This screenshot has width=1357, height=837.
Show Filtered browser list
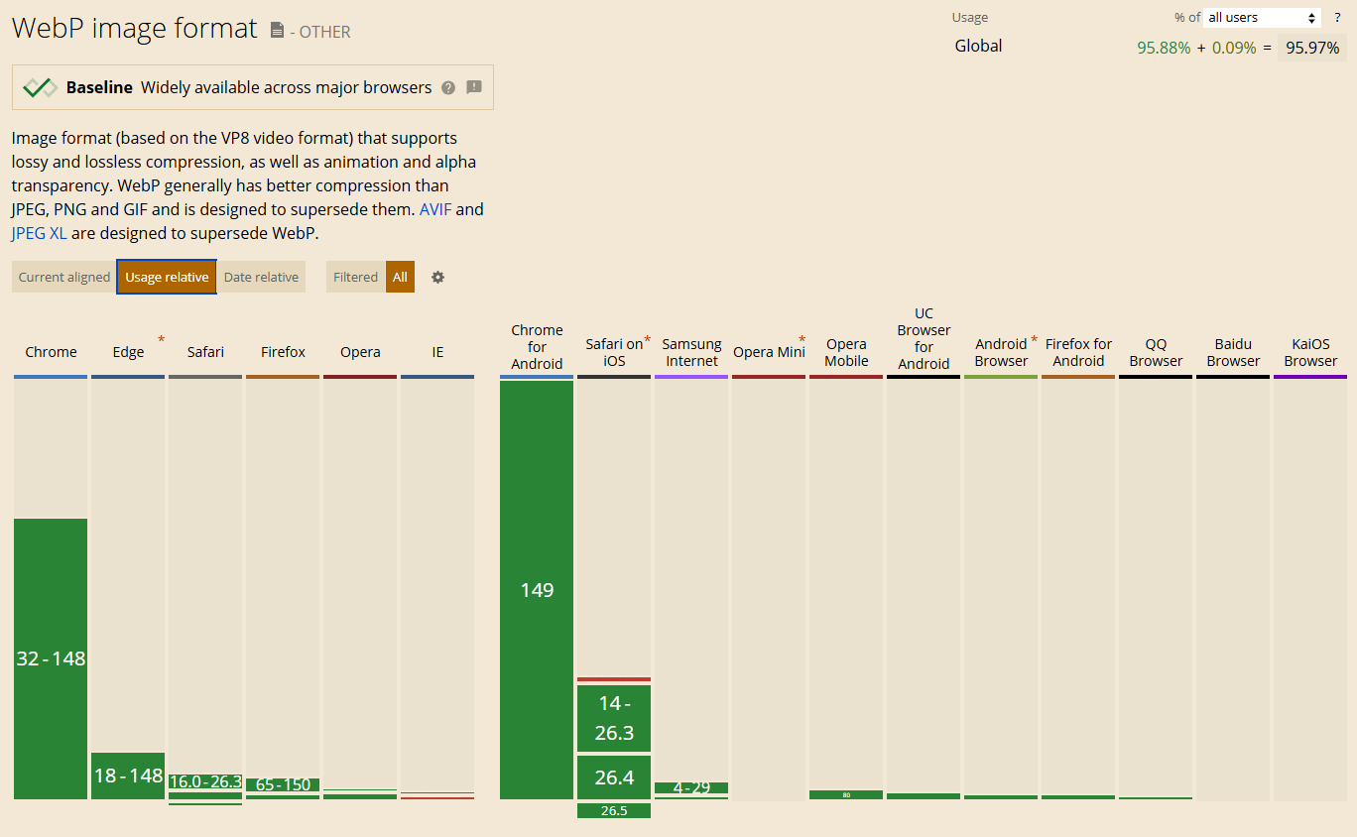coord(355,277)
